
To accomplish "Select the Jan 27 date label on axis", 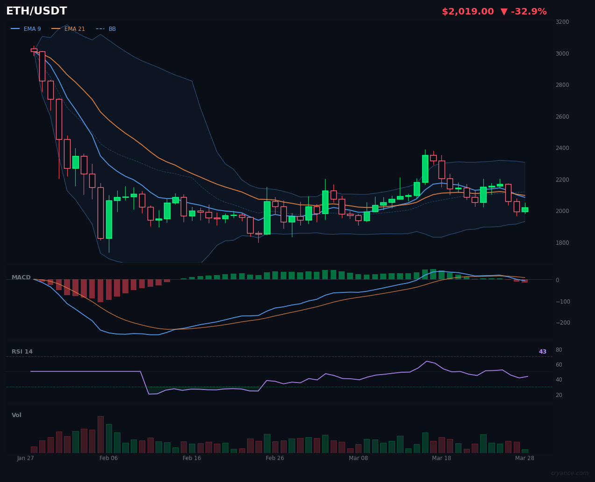I will pyautogui.click(x=26, y=458).
